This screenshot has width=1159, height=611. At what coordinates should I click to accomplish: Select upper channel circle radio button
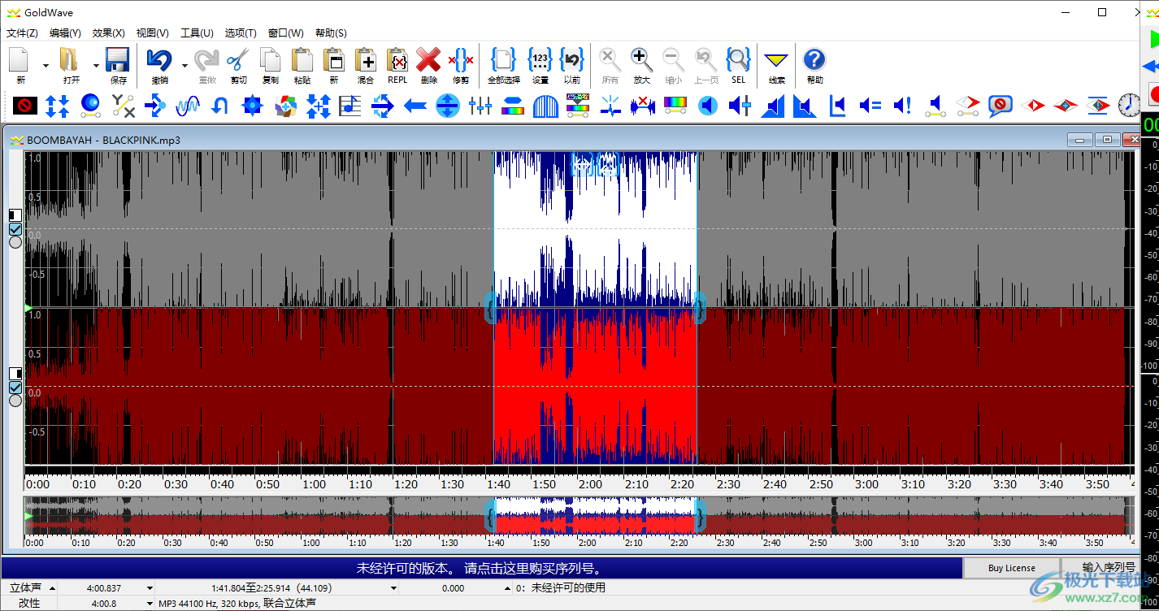tap(15, 242)
